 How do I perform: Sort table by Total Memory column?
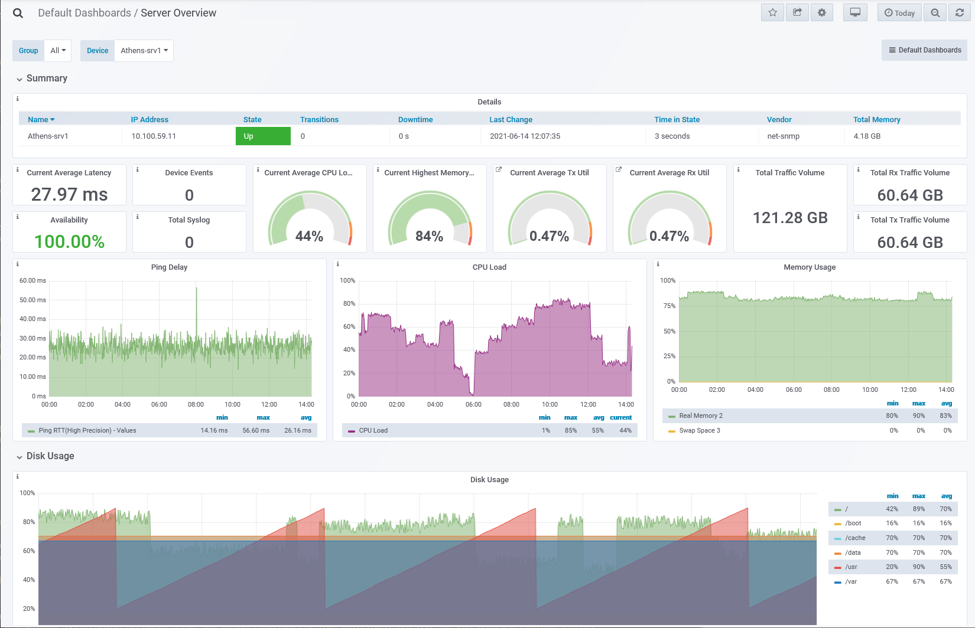tap(876, 119)
